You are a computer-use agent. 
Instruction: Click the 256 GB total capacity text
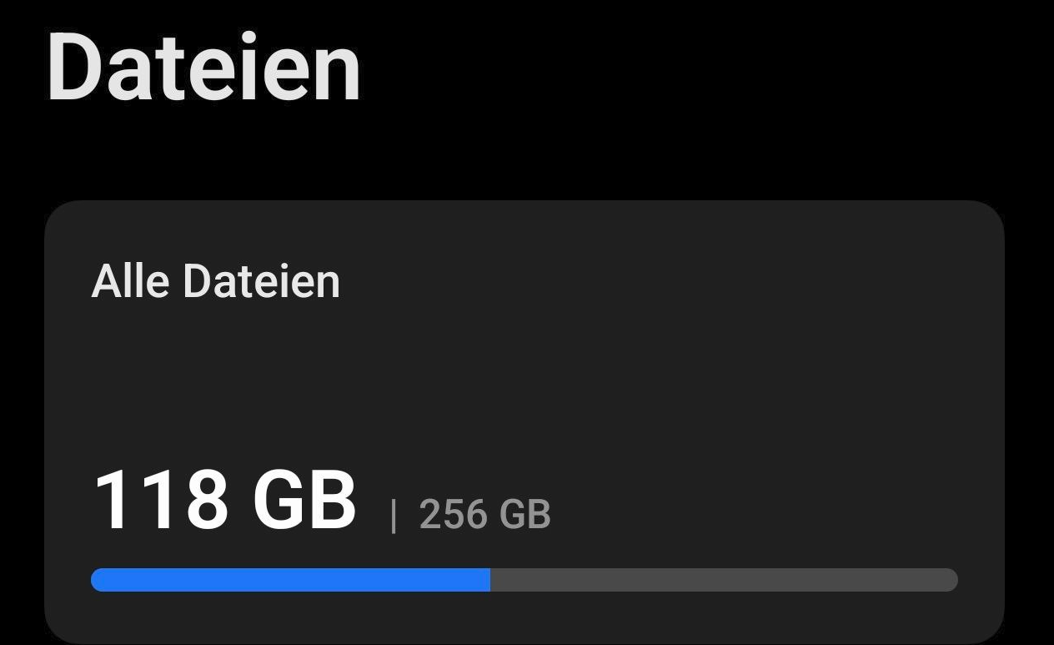tap(484, 514)
